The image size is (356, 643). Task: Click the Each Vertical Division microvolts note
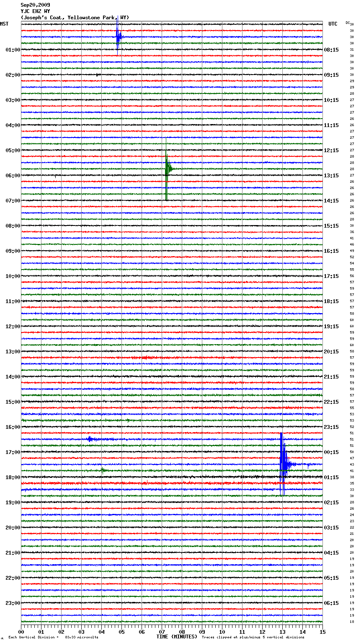(54, 638)
